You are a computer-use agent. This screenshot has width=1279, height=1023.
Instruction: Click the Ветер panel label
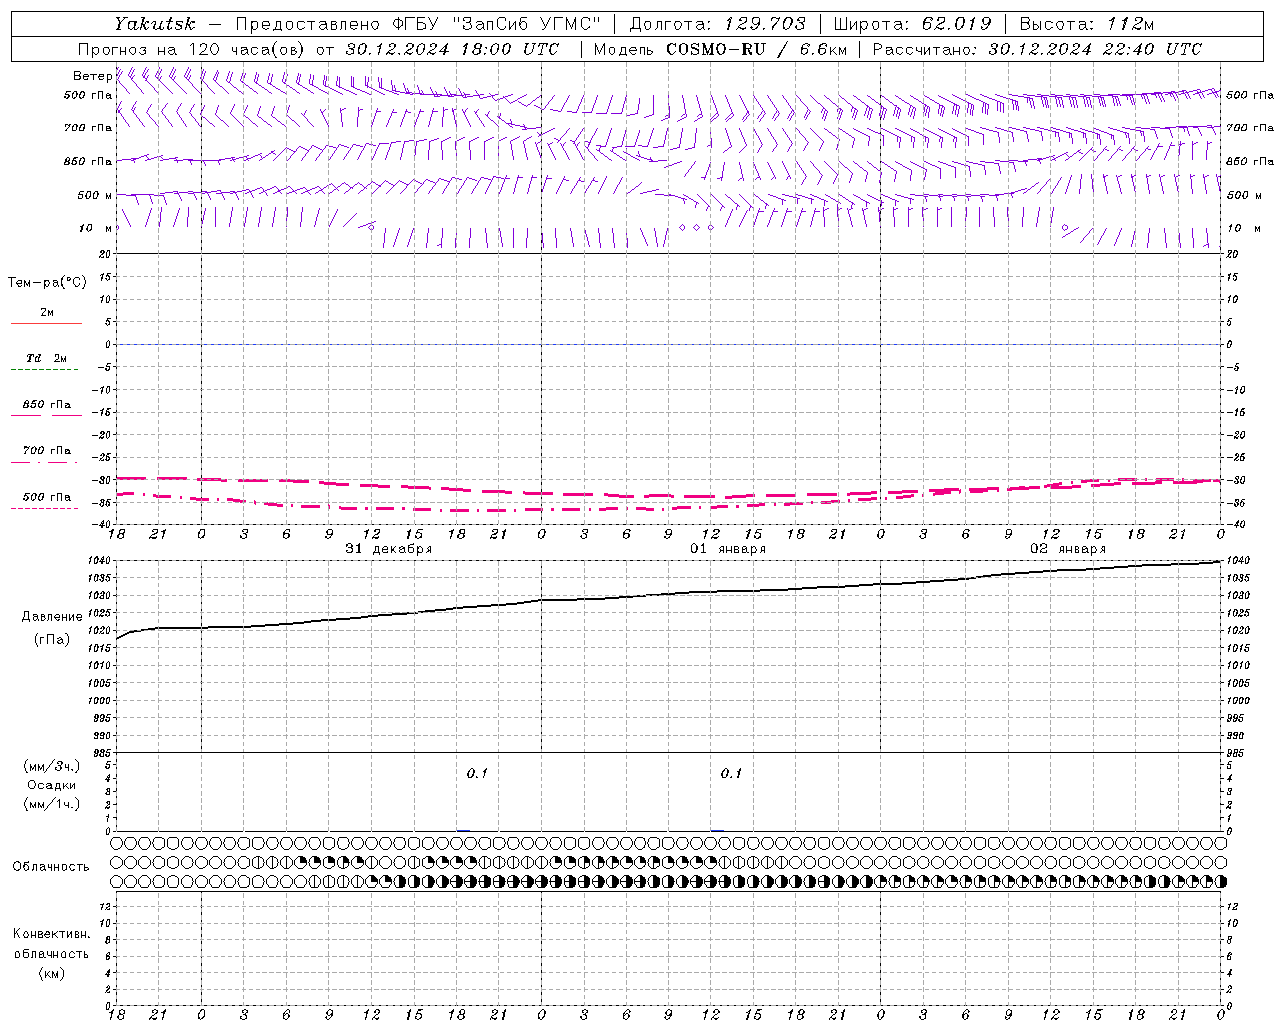point(92,76)
